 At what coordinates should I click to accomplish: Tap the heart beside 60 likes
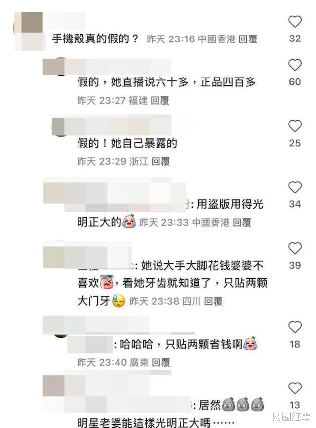295,65
